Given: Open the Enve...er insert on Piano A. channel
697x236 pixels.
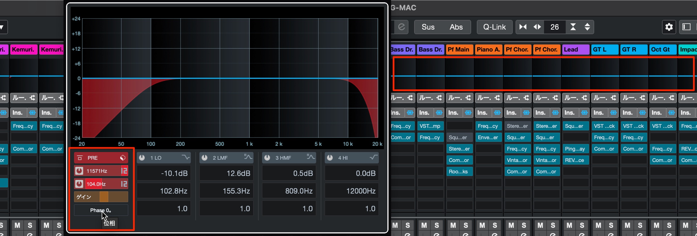Looking at the screenshot, I should [x=488, y=138].
